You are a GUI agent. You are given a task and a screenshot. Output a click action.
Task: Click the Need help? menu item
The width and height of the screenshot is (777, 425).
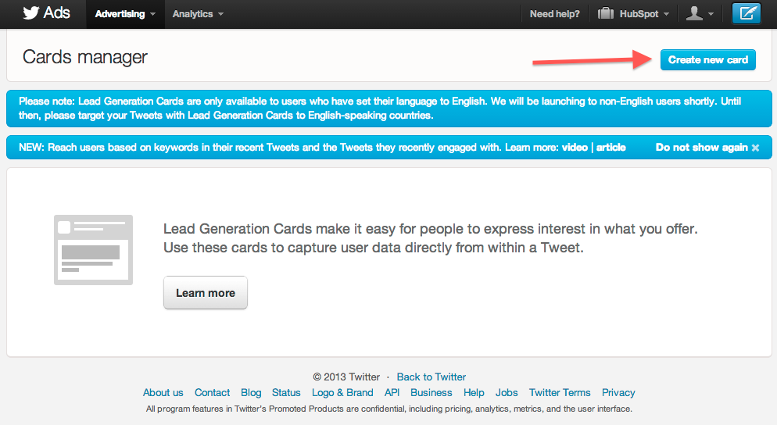[x=554, y=14]
